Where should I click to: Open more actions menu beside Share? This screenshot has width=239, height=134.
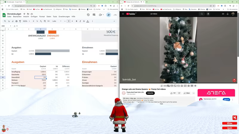tap(194, 93)
